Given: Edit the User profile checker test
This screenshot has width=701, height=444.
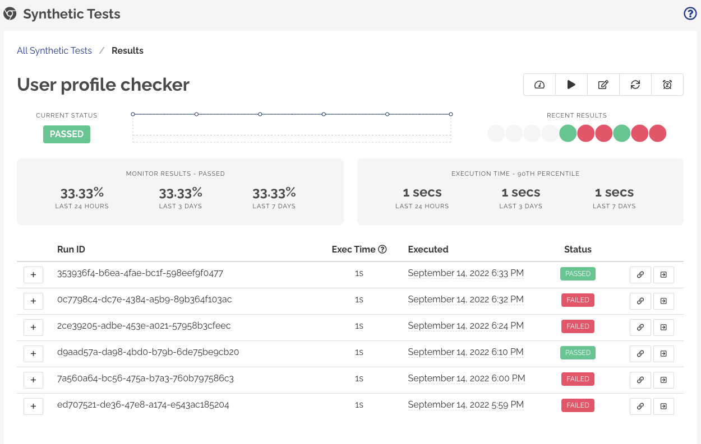Looking at the screenshot, I should 603,85.
